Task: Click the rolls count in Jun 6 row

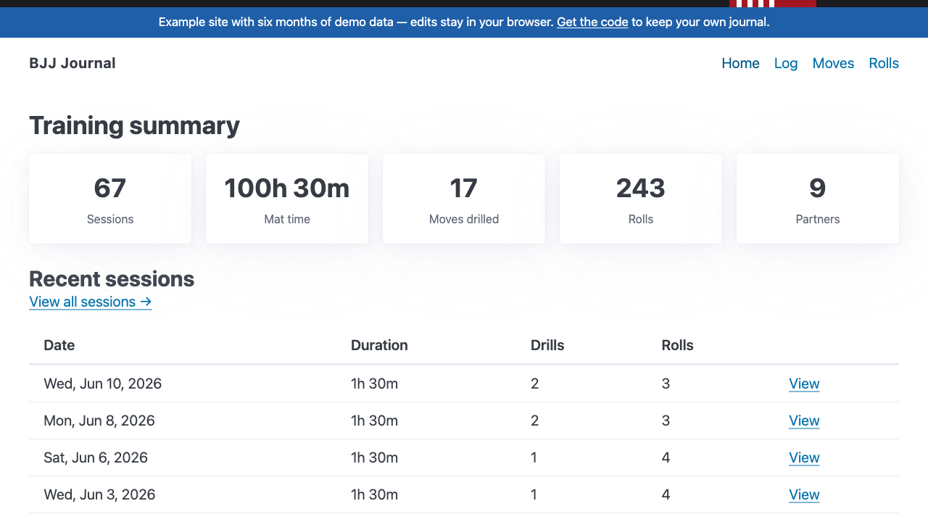Action: (666, 457)
